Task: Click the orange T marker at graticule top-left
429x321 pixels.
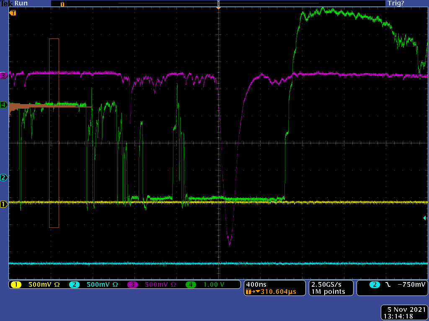Action: click(x=13, y=13)
